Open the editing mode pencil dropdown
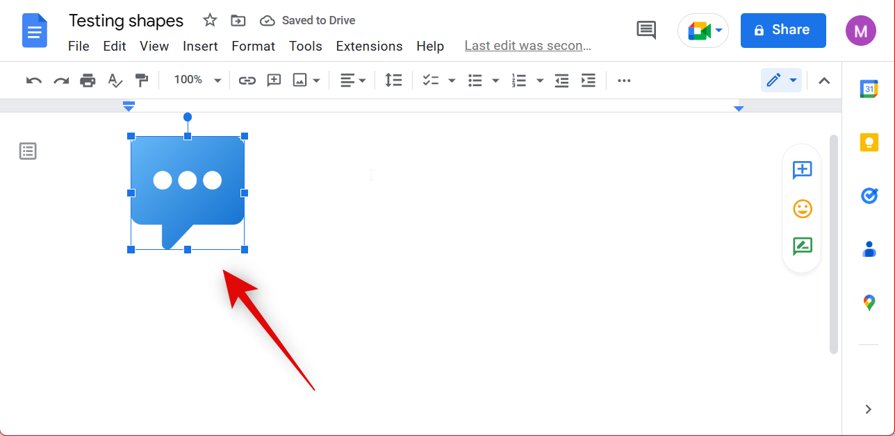895x436 pixels. coord(781,81)
